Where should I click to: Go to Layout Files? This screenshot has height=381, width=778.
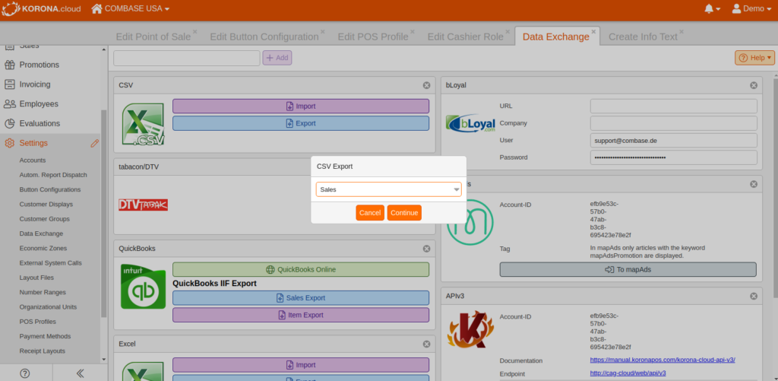(x=36, y=278)
